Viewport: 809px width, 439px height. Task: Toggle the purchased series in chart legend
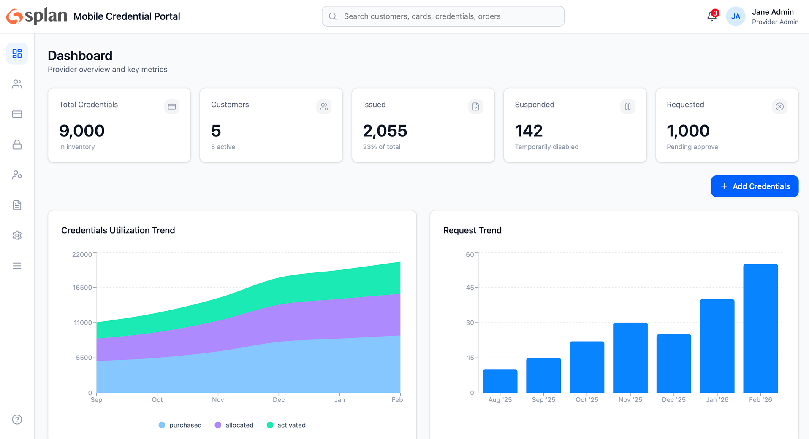tap(179, 425)
